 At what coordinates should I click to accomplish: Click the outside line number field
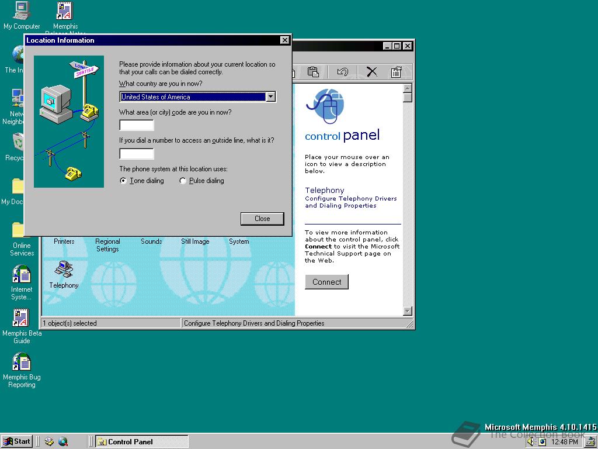click(137, 154)
